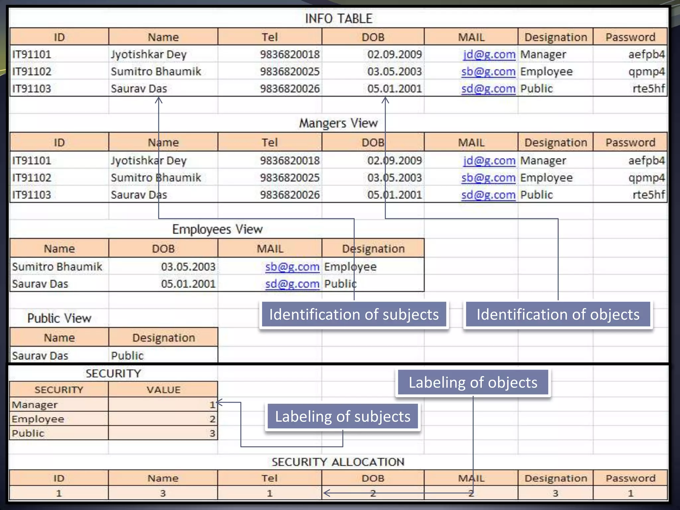Click the 'Identification of subjects' callout box
This screenshot has height=510, width=680.
354,314
